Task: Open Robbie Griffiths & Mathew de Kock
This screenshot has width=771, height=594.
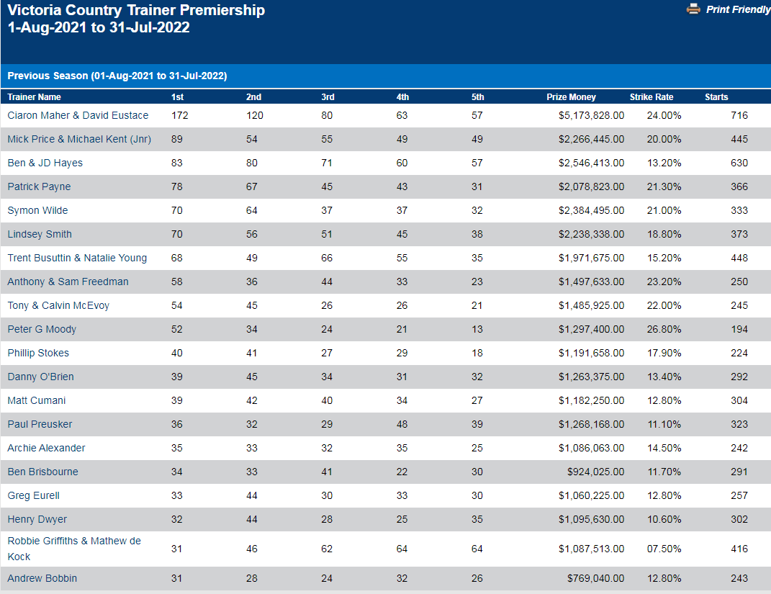Action: [x=73, y=541]
